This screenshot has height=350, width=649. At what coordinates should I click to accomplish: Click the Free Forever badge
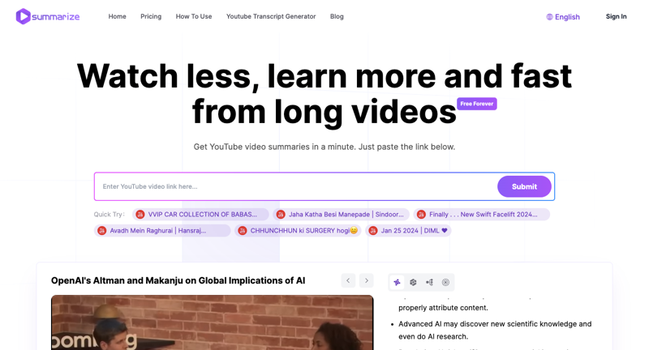(477, 104)
